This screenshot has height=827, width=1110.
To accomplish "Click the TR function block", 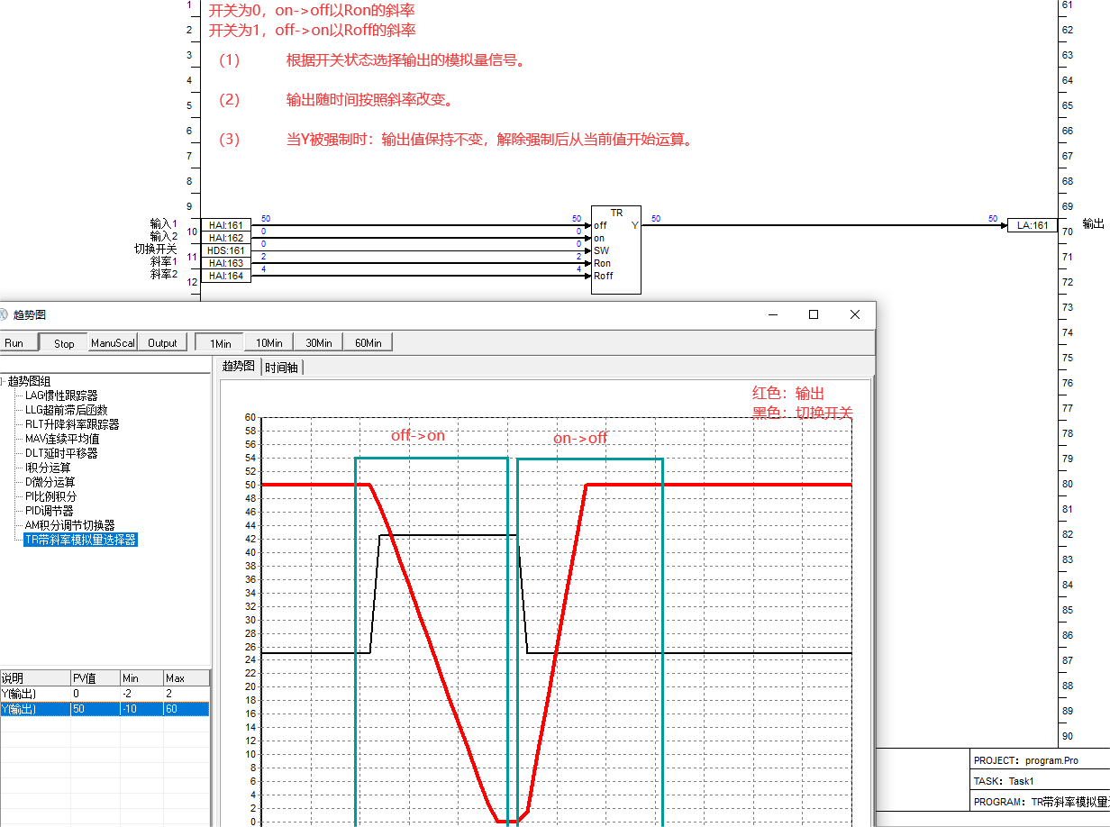I will [616, 250].
